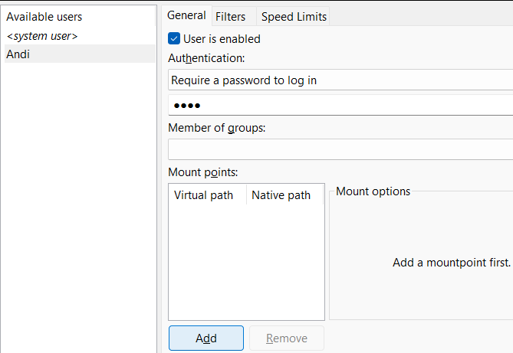Image resolution: width=513 pixels, height=353 pixels.
Task: Click the Mount points label
Action: tap(203, 172)
